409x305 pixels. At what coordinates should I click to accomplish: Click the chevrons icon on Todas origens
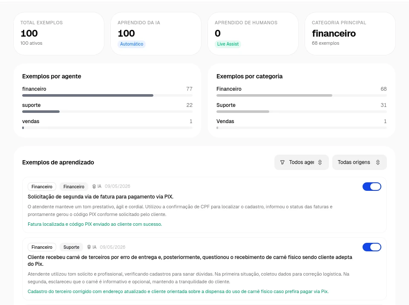point(378,162)
